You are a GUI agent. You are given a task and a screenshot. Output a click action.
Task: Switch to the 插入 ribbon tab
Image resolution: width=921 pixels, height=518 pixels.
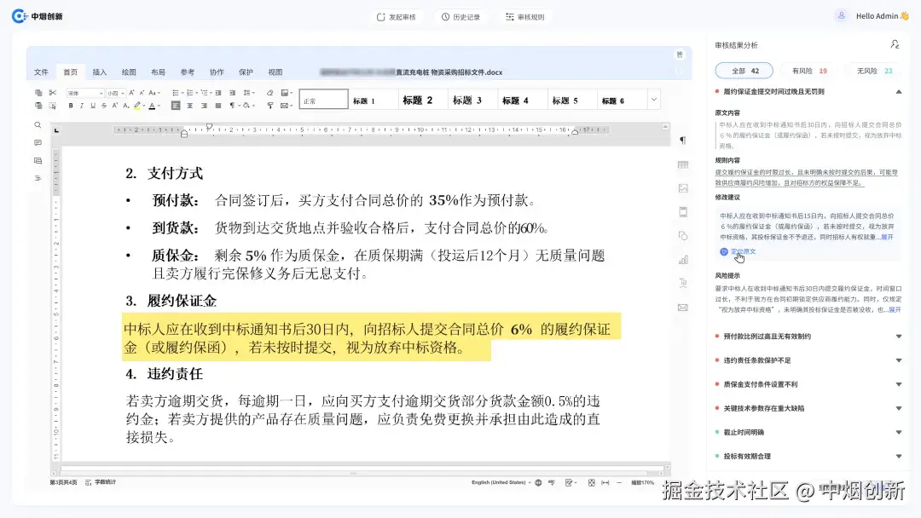click(x=99, y=72)
